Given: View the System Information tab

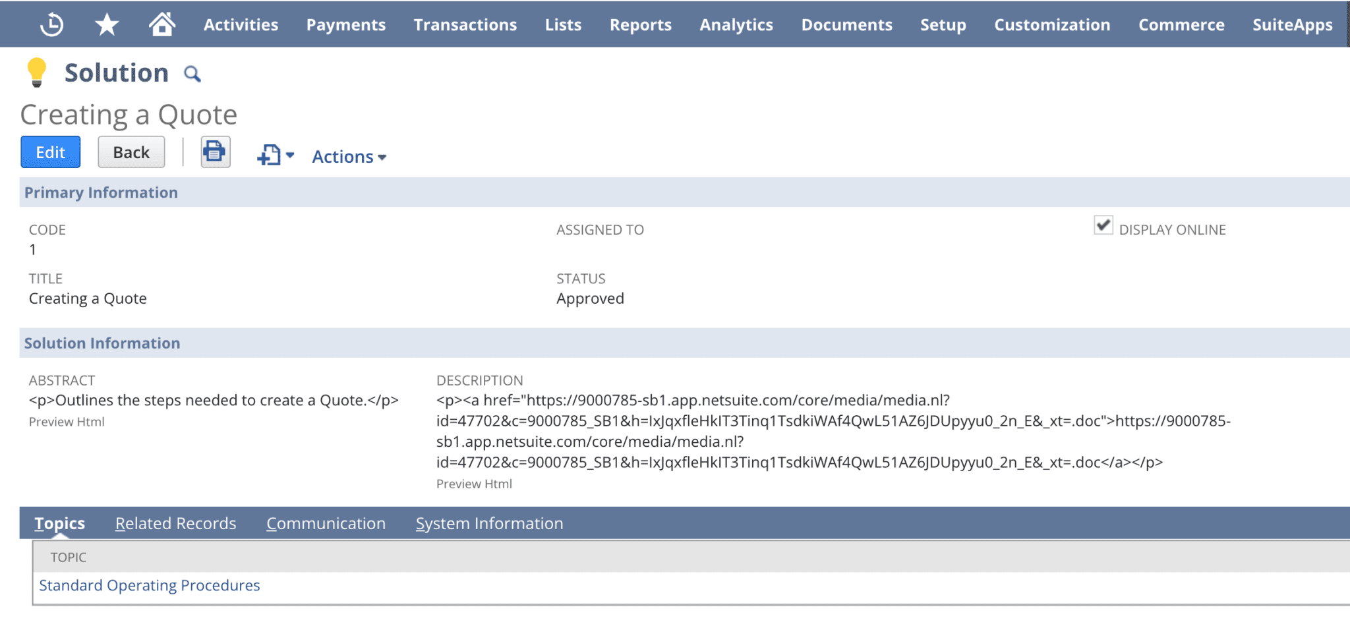Looking at the screenshot, I should [x=488, y=523].
